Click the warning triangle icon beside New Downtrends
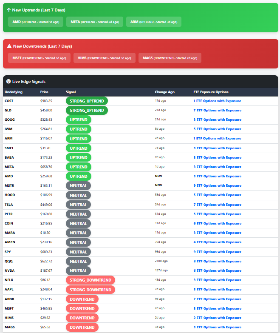The image size is (280, 333). [x=9, y=46]
